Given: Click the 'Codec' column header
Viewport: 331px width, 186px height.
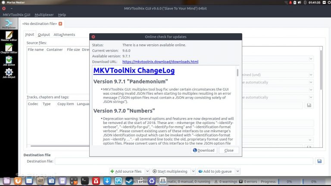Looking at the screenshot, I should point(33,104).
